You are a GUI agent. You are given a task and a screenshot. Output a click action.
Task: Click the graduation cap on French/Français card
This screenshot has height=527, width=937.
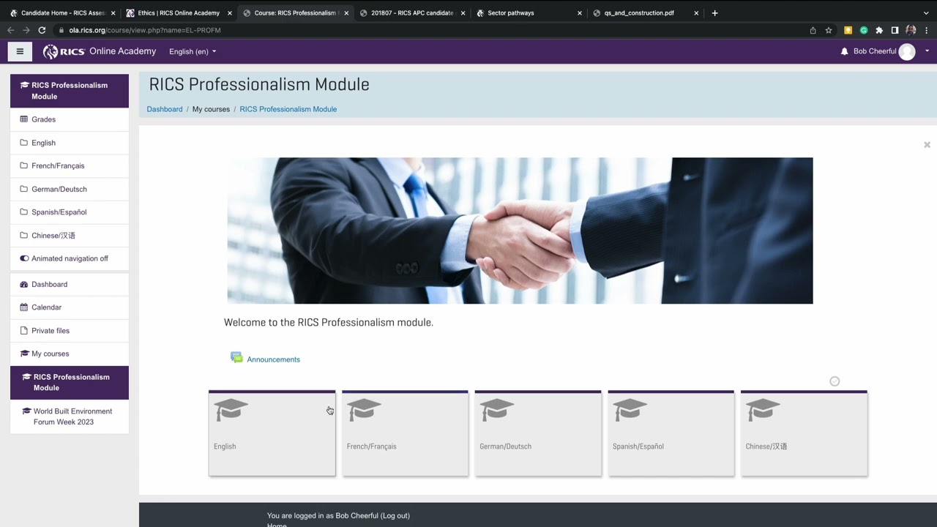364,410
